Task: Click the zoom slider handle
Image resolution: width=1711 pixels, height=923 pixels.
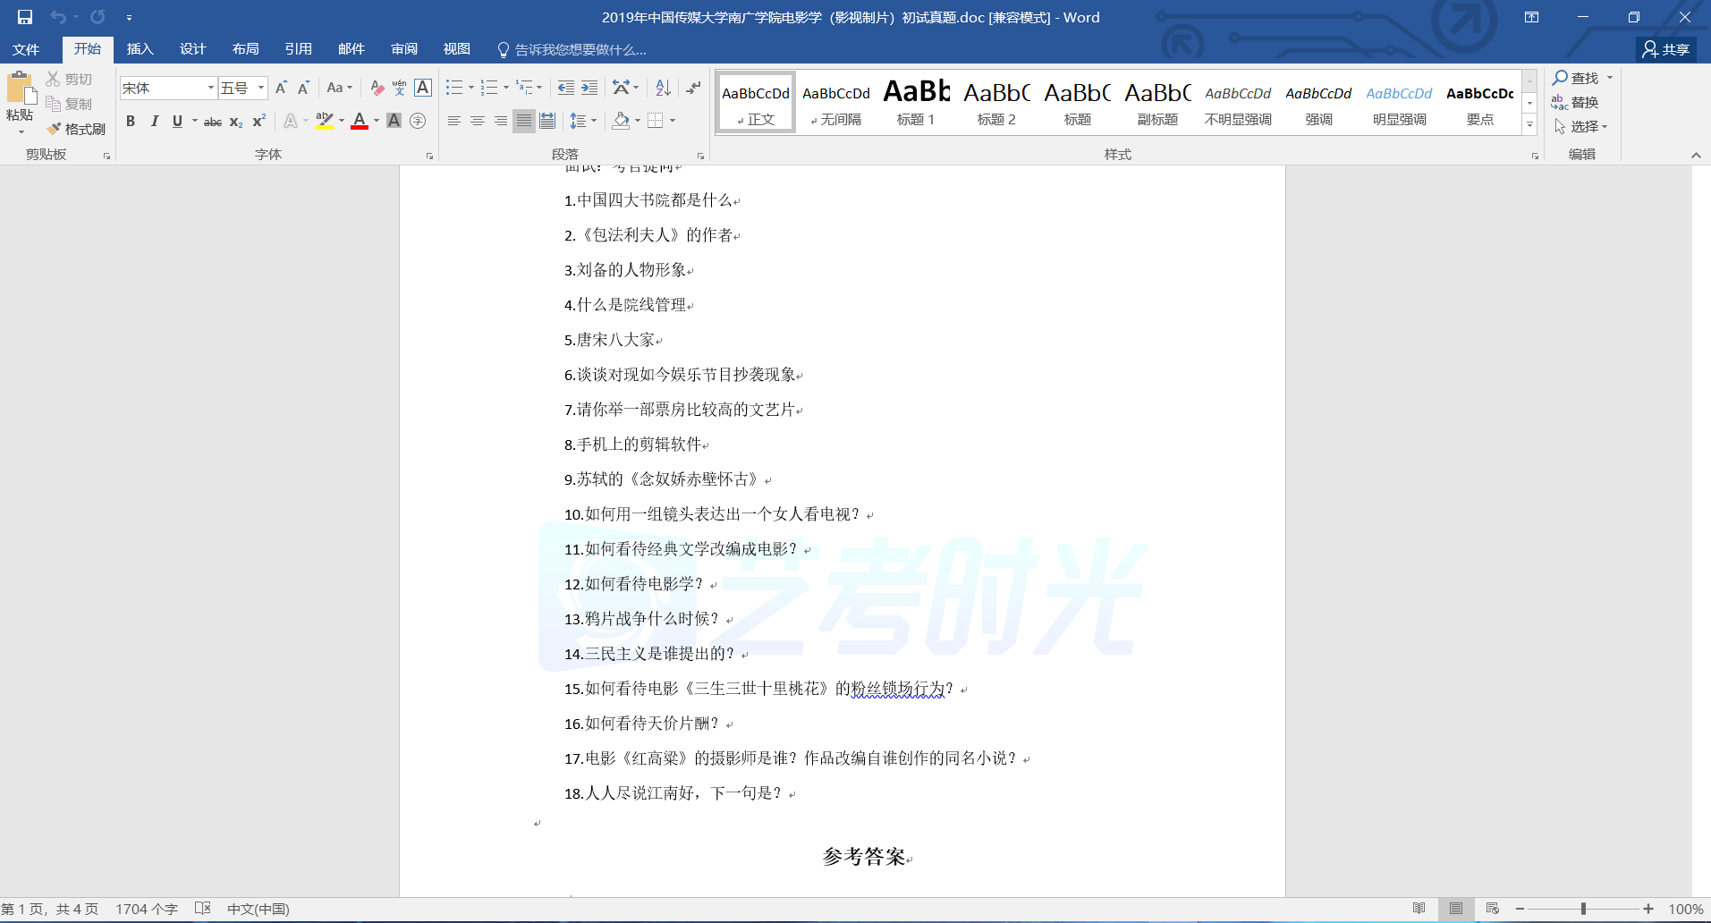Action: [1583, 909]
